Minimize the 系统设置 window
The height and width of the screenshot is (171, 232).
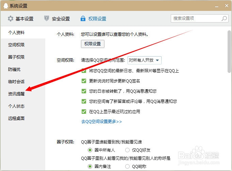pos(217,6)
